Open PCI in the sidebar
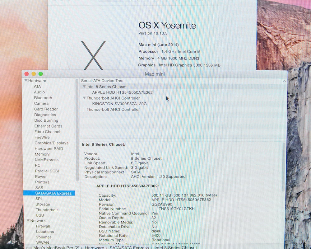The height and width of the screenshot is (249, 311). pyautogui.click(x=38, y=165)
